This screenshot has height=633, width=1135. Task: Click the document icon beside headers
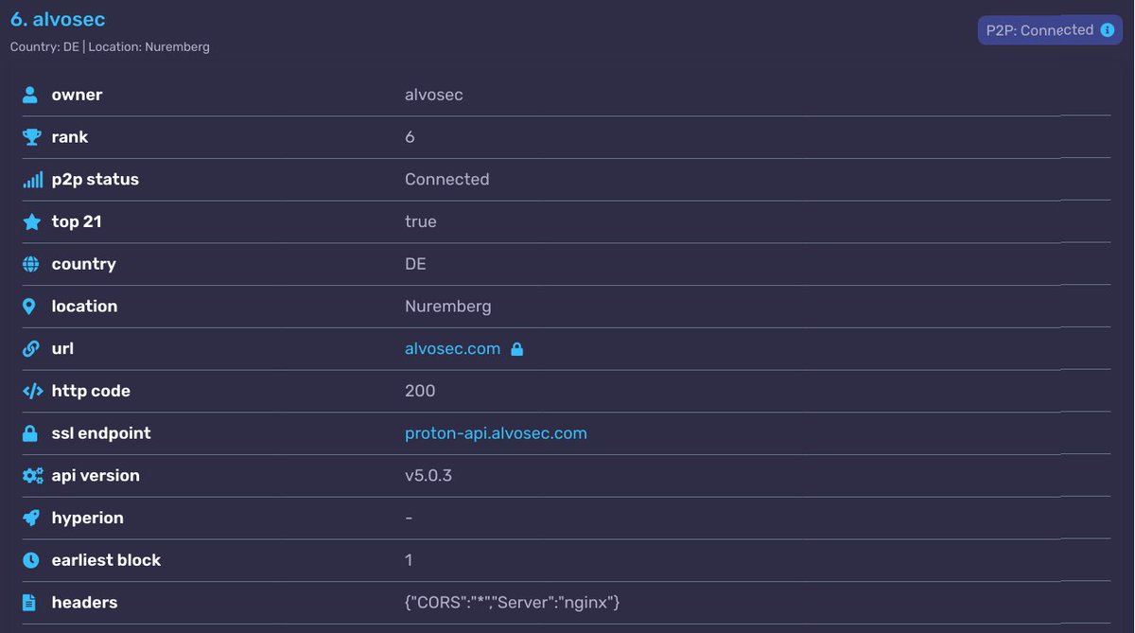point(29,603)
